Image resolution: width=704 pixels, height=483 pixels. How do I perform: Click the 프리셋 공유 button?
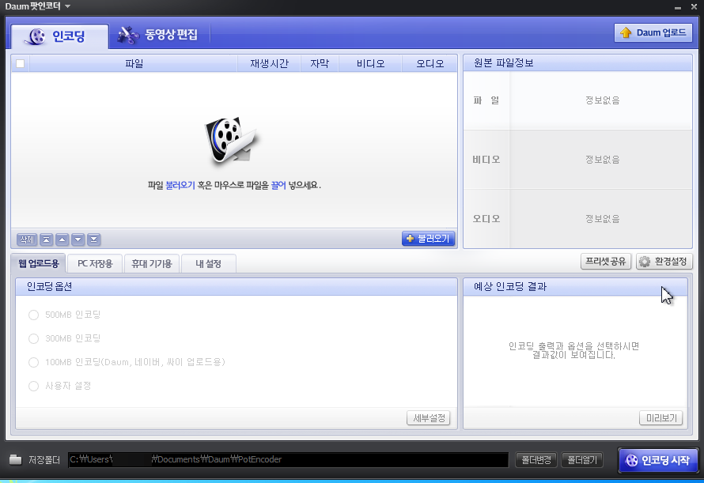[606, 261]
